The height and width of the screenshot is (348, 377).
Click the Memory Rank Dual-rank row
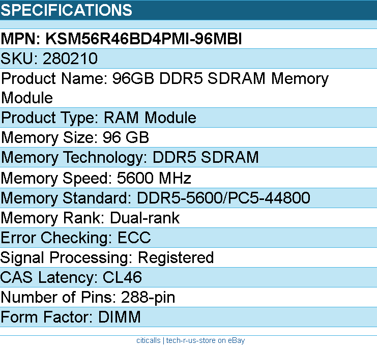(90, 218)
